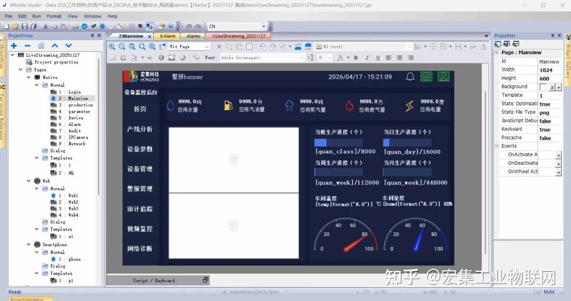This screenshot has width=571, height=301.
Task: Collapse the Web tree node
Action: [29, 181]
